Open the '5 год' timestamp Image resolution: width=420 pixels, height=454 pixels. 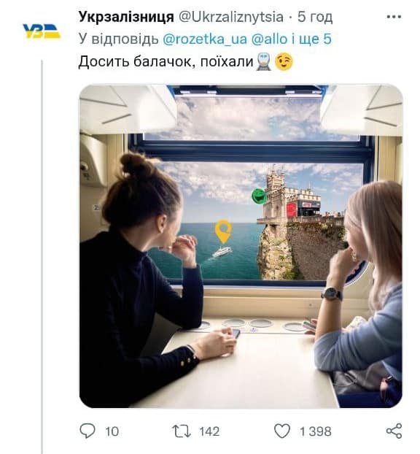click(315, 17)
